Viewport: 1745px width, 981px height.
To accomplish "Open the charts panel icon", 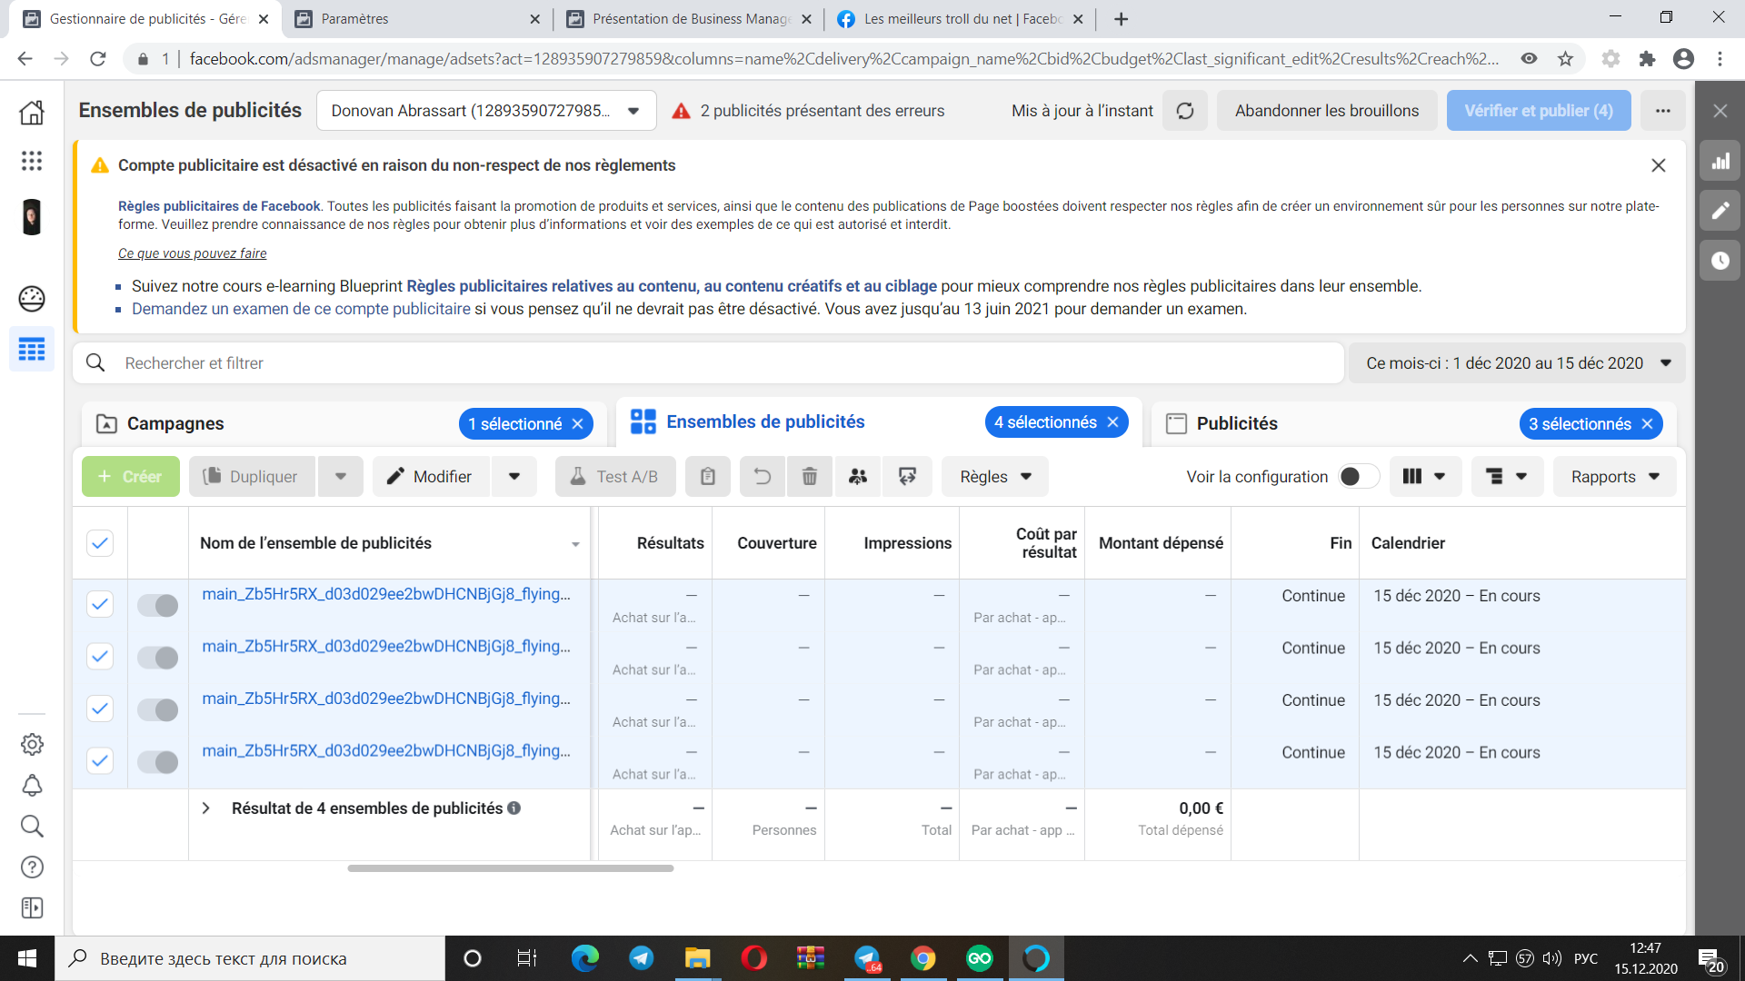I will (1720, 162).
